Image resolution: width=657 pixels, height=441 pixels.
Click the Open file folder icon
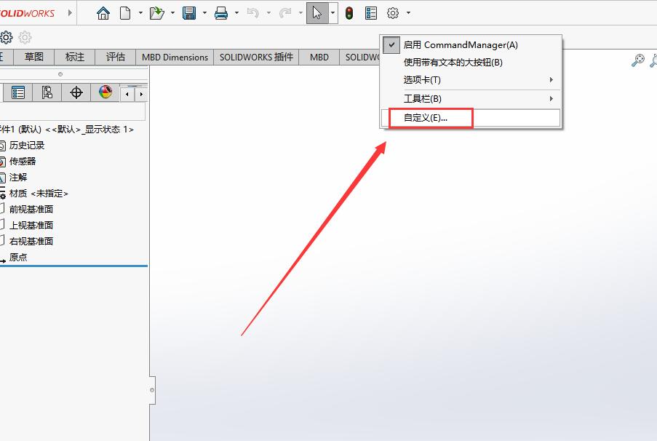click(156, 13)
